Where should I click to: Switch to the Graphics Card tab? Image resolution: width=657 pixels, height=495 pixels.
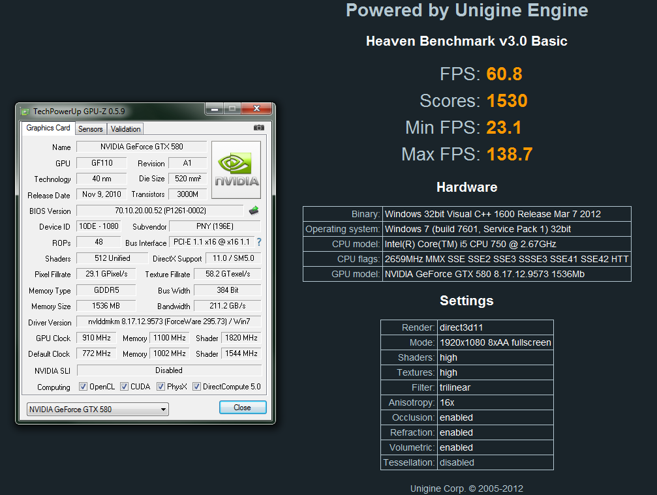[48, 128]
